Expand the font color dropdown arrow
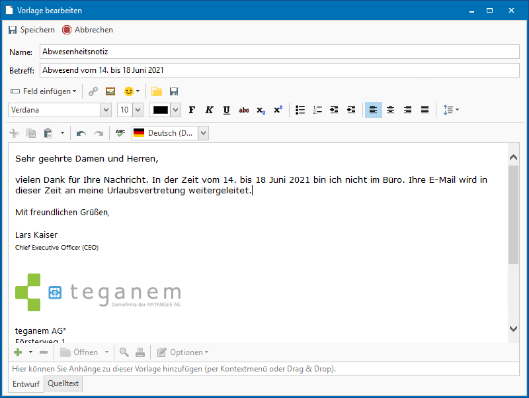Viewport: 529px width, 398px height. [x=175, y=110]
